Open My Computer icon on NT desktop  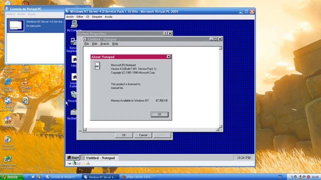(74, 24)
